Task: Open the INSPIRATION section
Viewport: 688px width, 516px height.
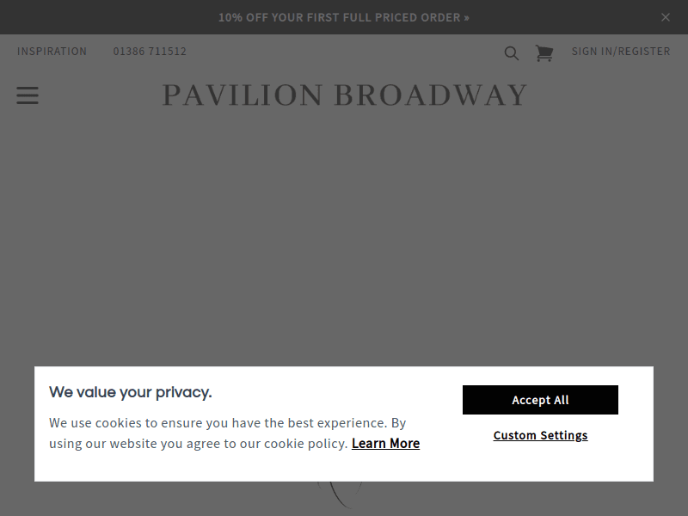Action: click(x=52, y=52)
